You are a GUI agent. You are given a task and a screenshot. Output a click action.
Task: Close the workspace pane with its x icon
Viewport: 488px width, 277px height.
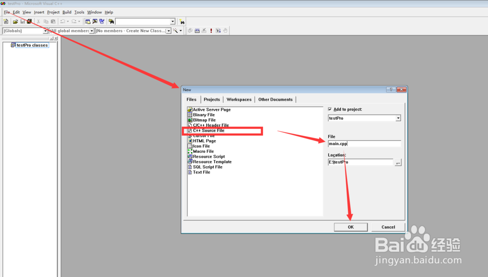coord(56,38)
